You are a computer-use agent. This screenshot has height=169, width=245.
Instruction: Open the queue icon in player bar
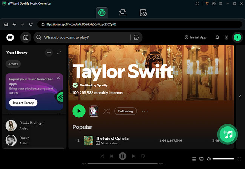pyautogui.click(x=194, y=159)
